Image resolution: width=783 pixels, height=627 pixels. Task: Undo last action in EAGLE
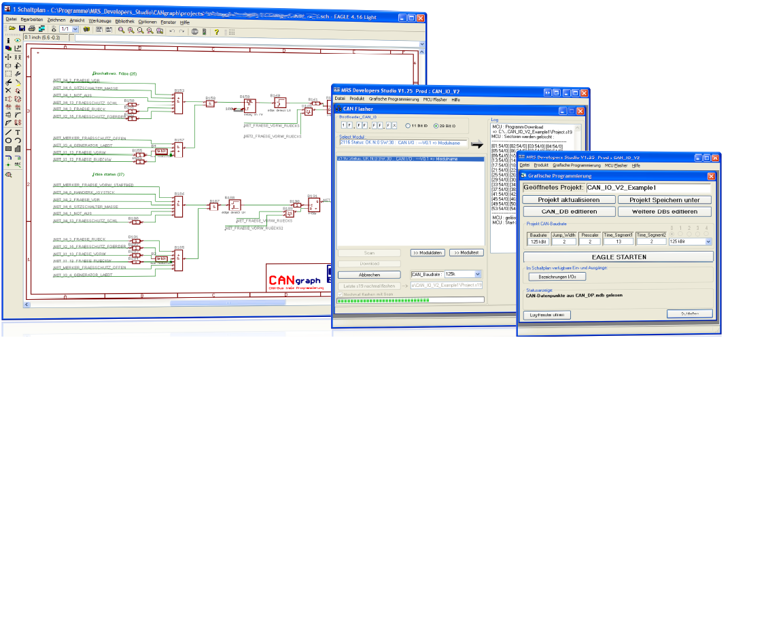(172, 31)
